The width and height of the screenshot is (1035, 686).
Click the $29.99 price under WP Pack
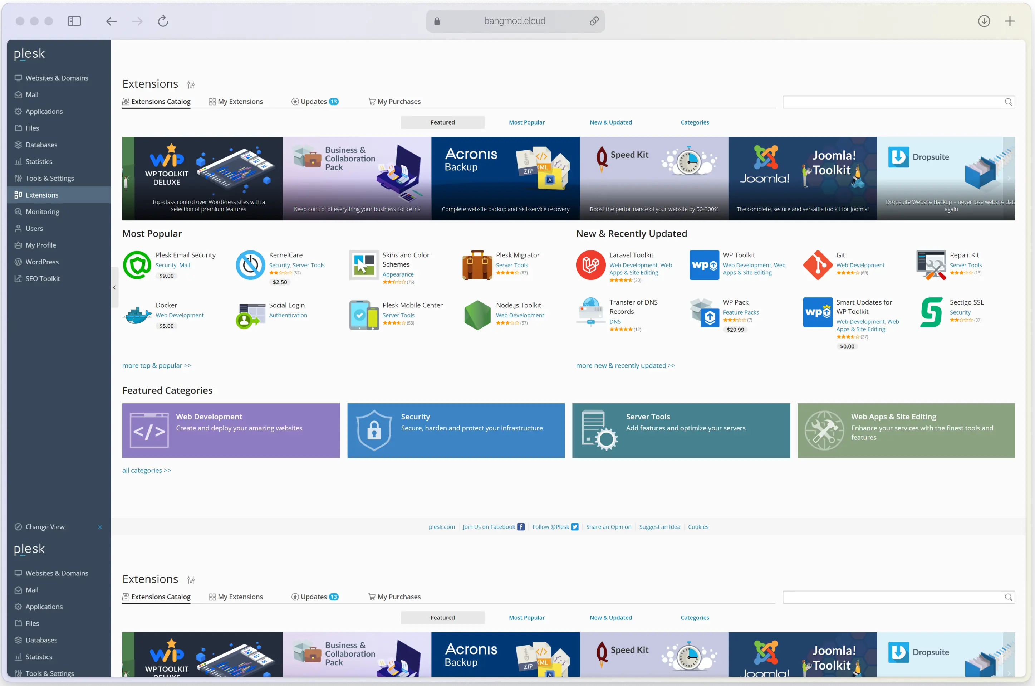coord(735,330)
